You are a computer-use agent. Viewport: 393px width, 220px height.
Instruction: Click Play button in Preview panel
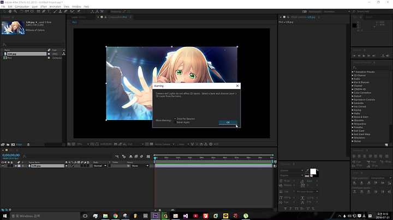[364, 56]
